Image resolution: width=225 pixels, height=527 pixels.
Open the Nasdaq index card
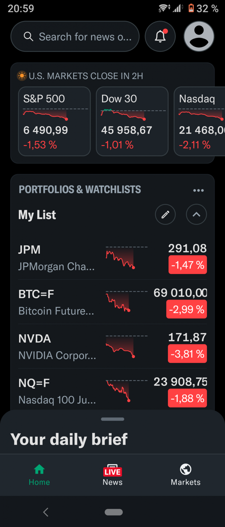pos(200,121)
